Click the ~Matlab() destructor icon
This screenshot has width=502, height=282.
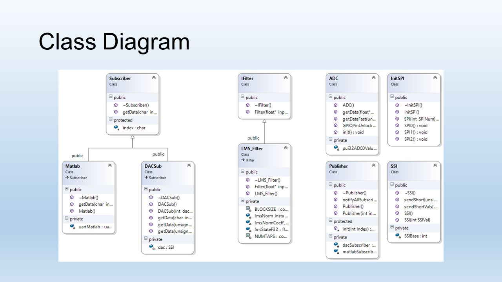pyautogui.click(x=72, y=197)
